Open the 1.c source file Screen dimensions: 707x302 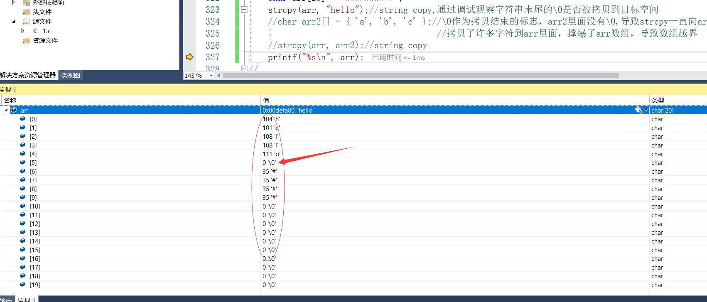[47, 31]
